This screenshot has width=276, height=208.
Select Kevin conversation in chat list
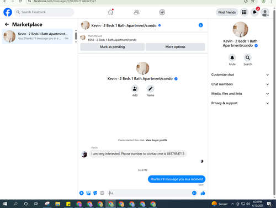click(37, 36)
